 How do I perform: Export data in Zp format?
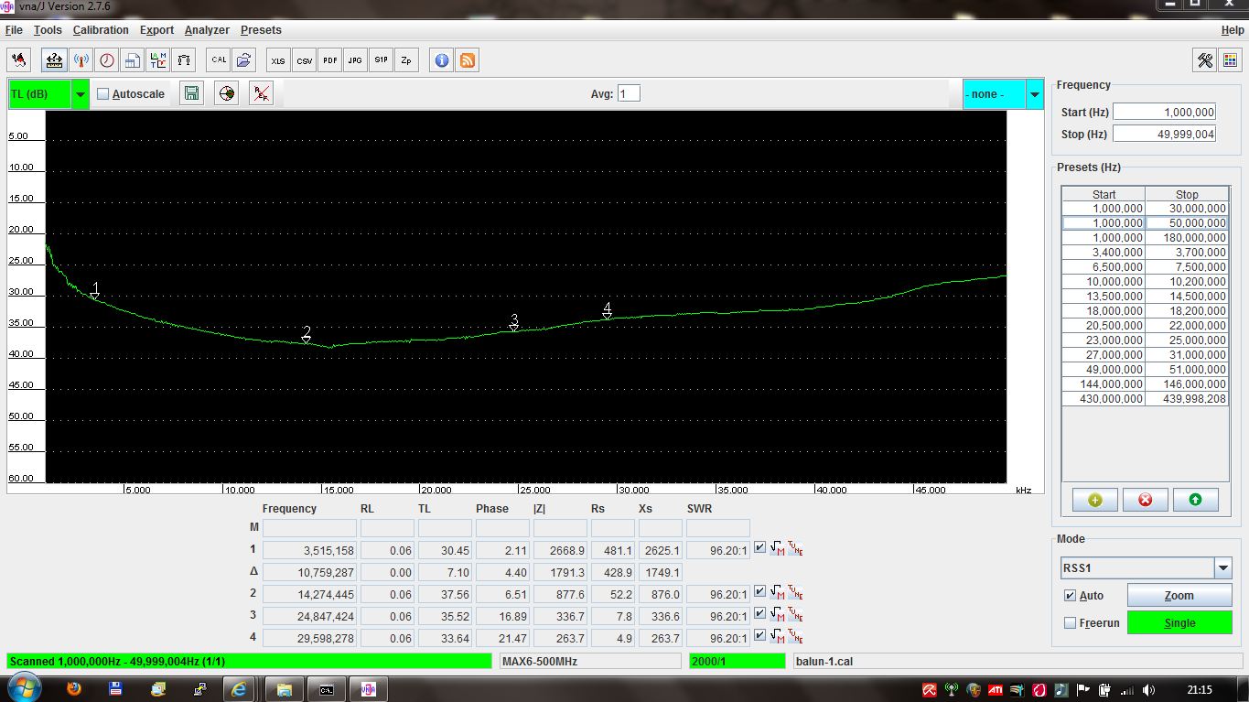pos(406,60)
